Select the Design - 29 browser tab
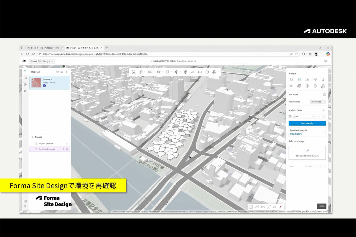 (84, 48)
